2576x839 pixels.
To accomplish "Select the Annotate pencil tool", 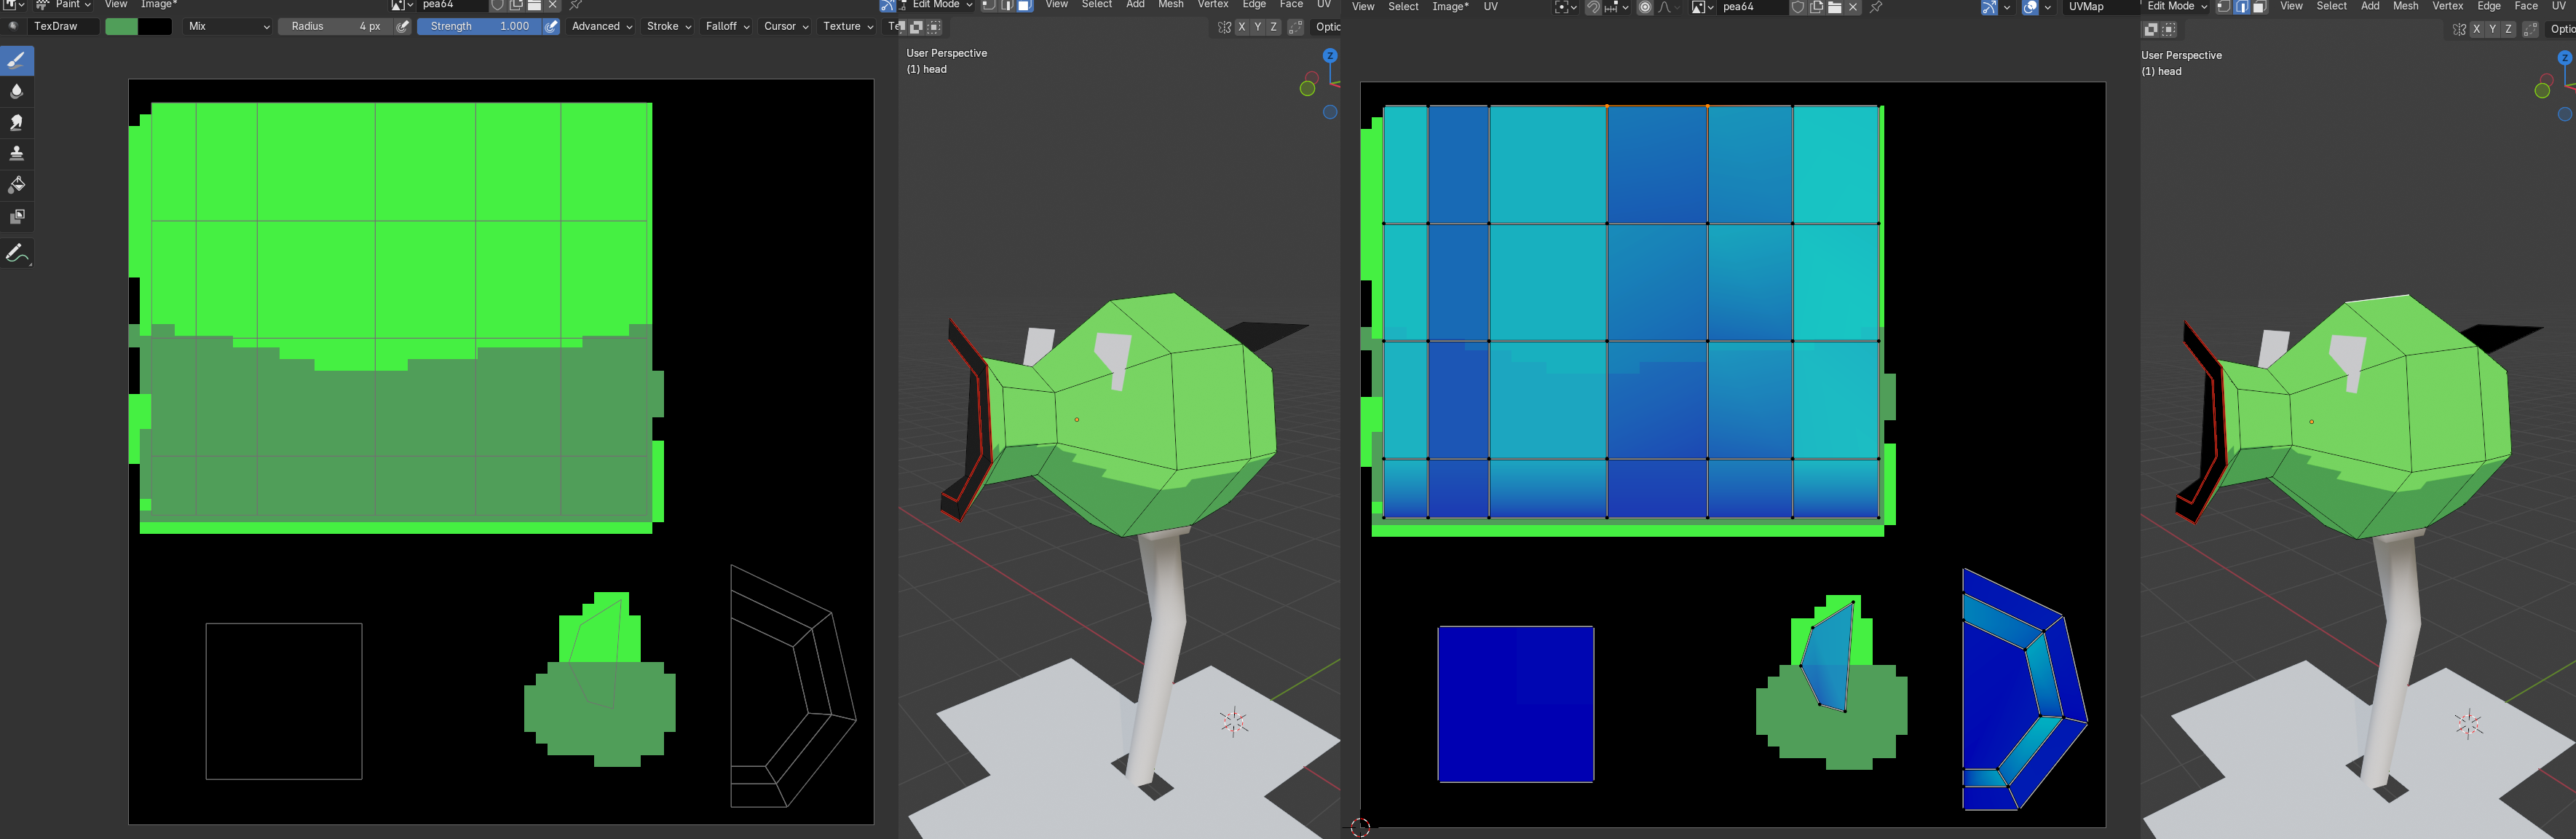I will [x=16, y=253].
